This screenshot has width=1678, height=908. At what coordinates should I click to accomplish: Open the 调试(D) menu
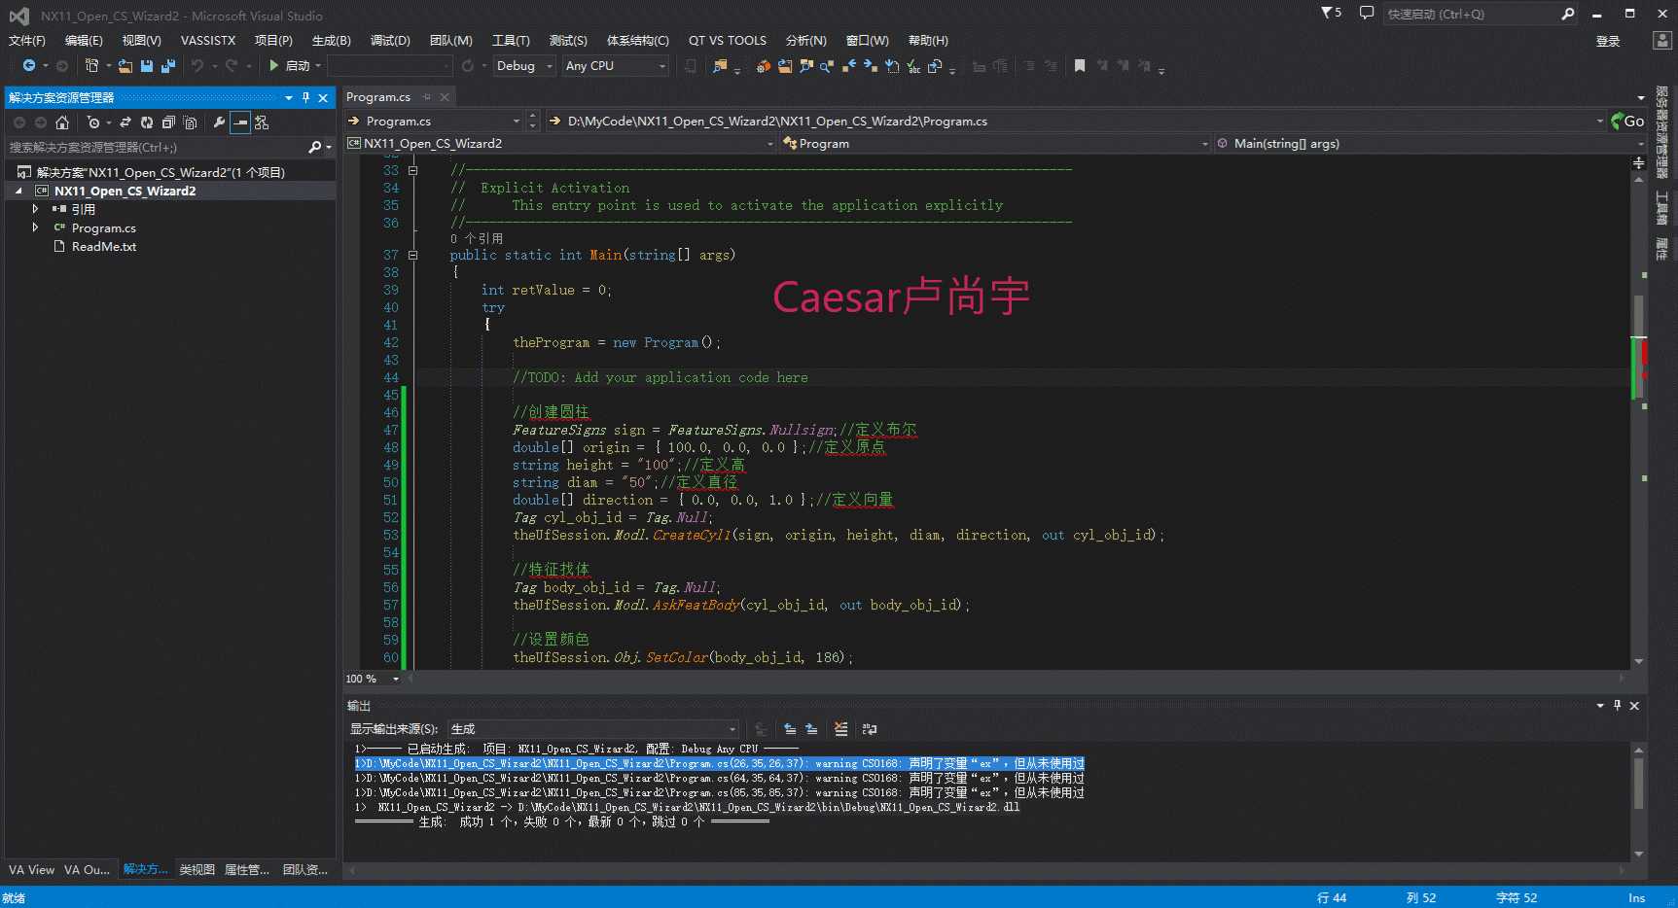(x=390, y=40)
